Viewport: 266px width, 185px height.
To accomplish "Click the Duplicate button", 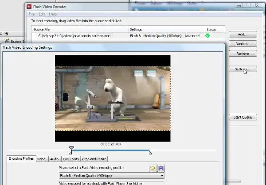I will (x=243, y=44).
